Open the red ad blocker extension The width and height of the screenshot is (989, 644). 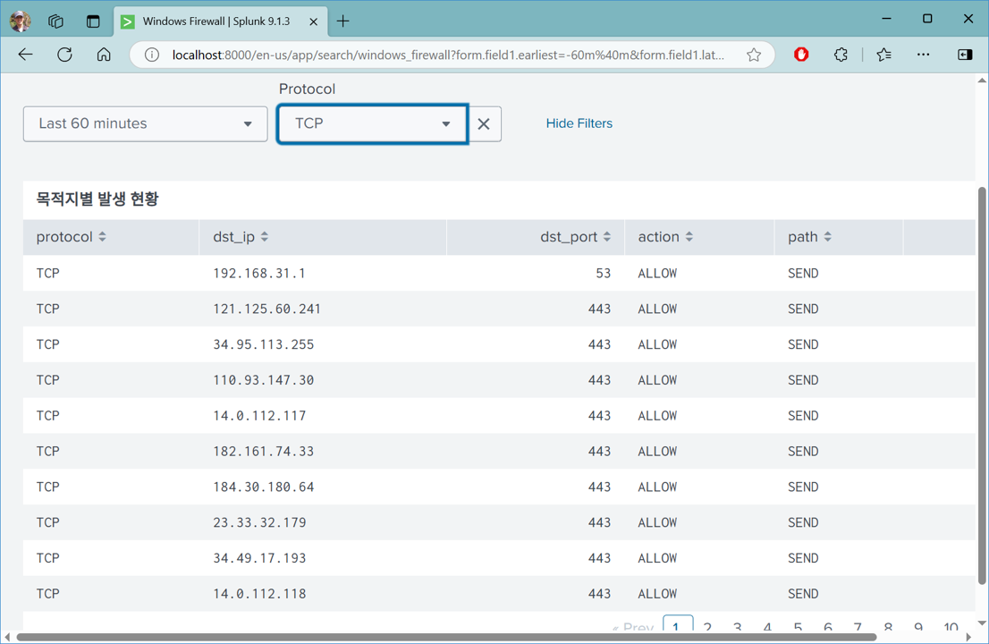[801, 55]
